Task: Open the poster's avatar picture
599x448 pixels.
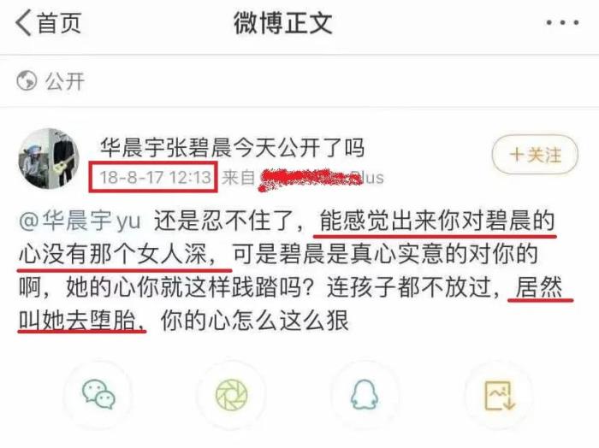Action: point(49,159)
